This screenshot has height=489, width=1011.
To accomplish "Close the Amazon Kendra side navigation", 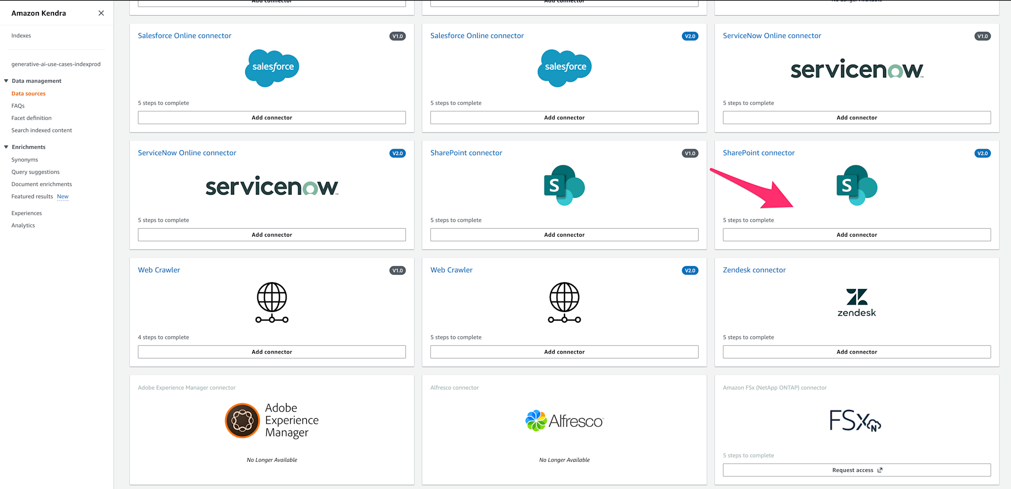I will coord(101,13).
